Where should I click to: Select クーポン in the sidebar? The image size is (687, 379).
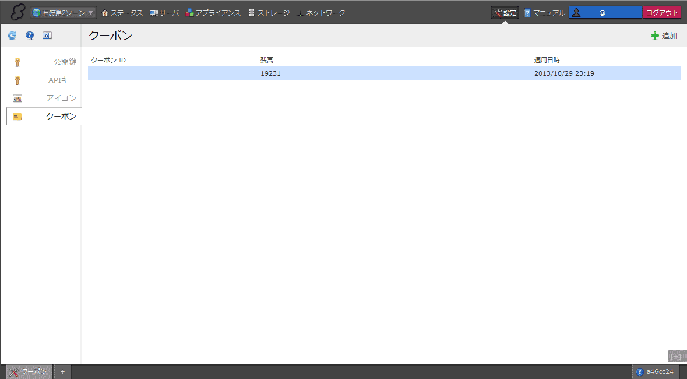44,116
